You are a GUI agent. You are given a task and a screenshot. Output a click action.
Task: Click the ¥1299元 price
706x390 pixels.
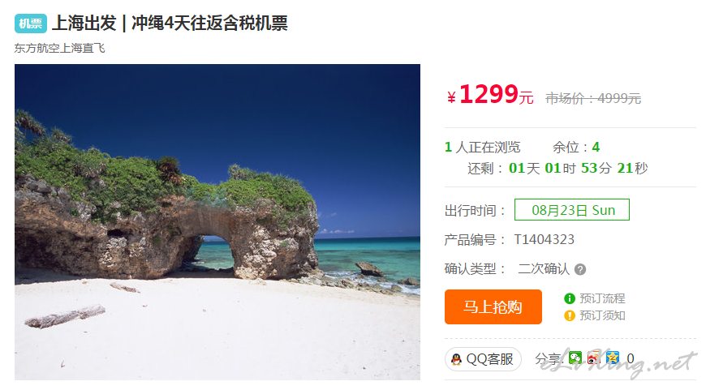coord(490,95)
